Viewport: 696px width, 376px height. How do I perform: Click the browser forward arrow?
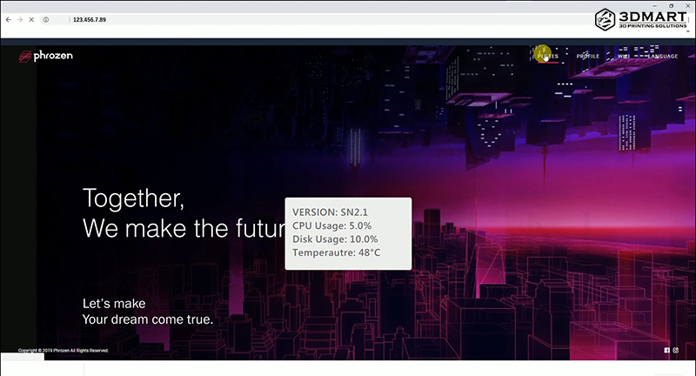click(19, 18)
